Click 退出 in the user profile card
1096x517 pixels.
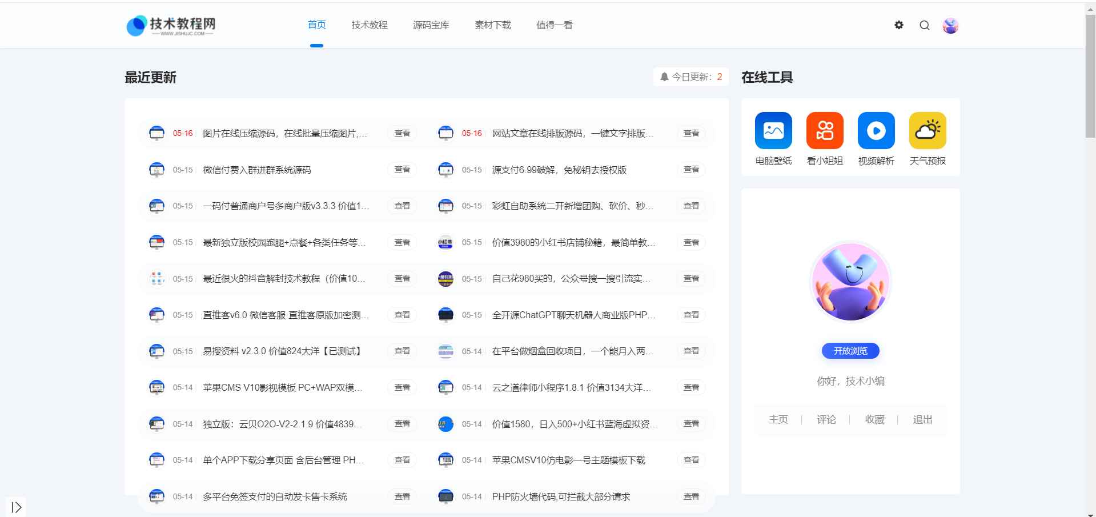click(922, 419)
